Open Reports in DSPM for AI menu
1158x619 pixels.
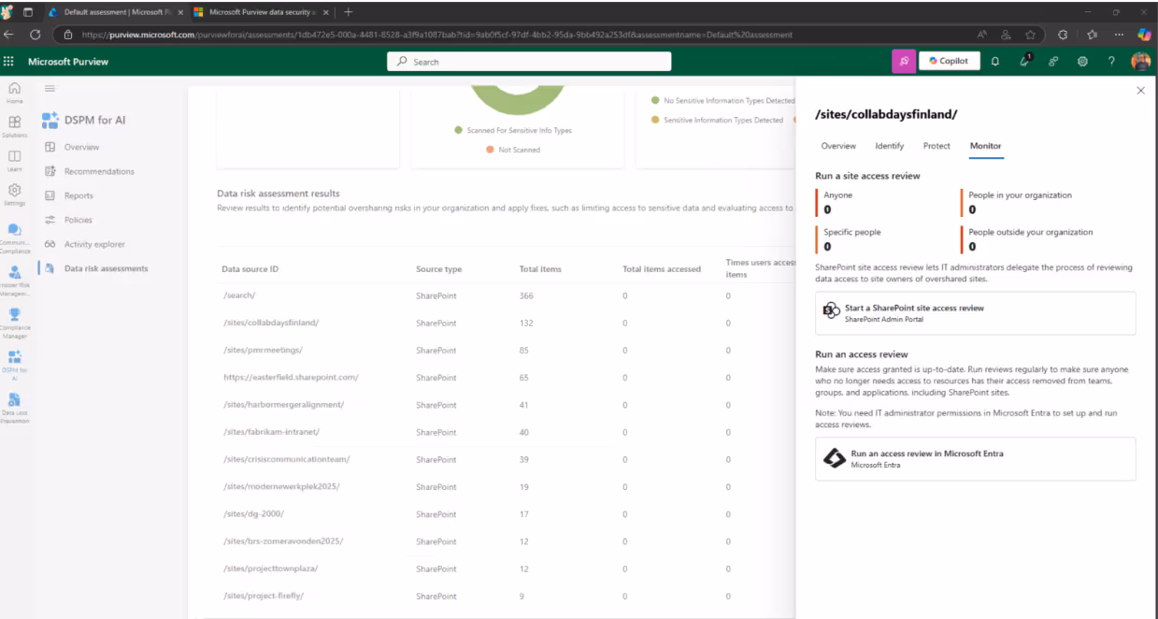click(79, 195)
